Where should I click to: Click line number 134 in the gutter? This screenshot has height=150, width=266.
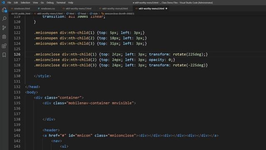(17, 97)
